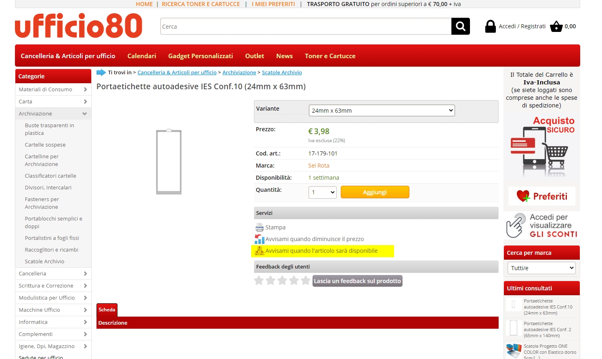Open Toner e Cartucce menu item
The width and height of the screenshot is (602, 359).
330,56
